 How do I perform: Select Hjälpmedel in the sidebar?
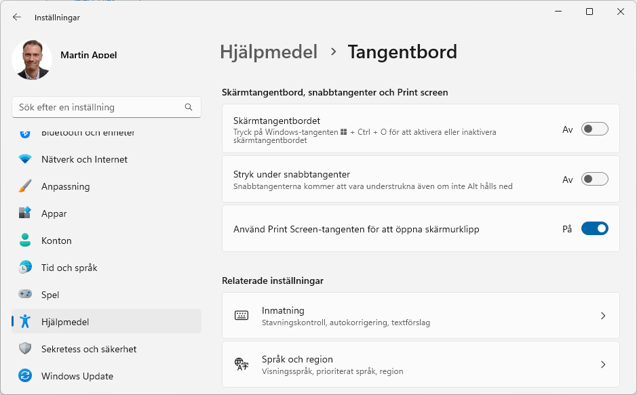pyautogui.click(x=65, y=322)
